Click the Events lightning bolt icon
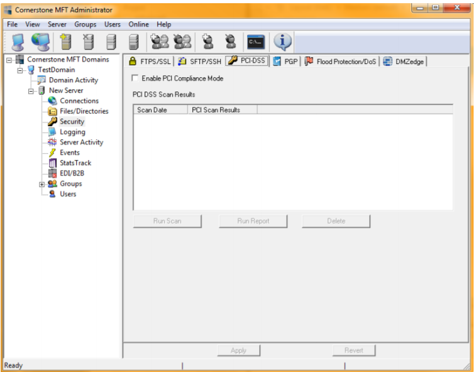474x372 pixels. click(x=52, y=152)
